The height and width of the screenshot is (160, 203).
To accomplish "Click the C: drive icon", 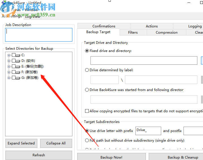I will pos(18,55).
